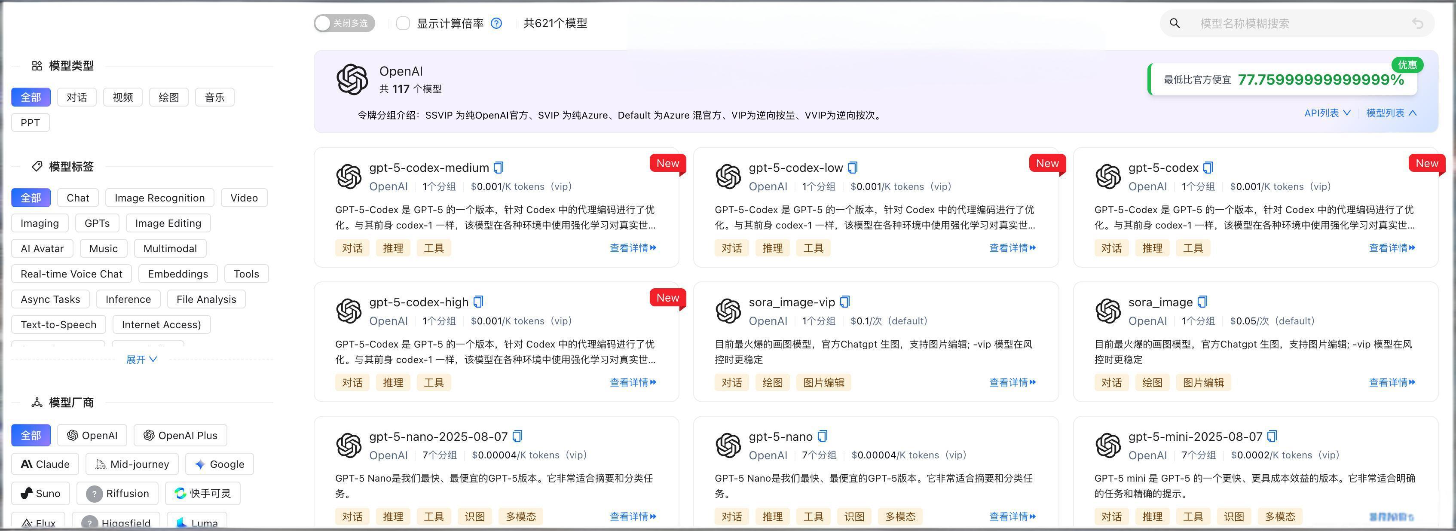Image resolution: width=1456 pixels, height=531 pixels.
Task: Click the OpenAI logo in the banner
Action: pos(352,79)
